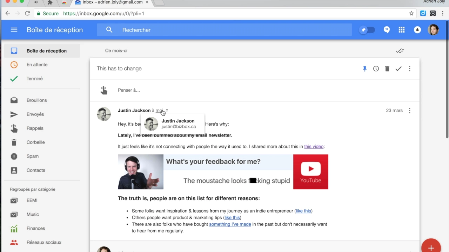Click the inbox icon beside Boîte de réception
Viewport: 449px width, 252px height.
coord(14,51)
